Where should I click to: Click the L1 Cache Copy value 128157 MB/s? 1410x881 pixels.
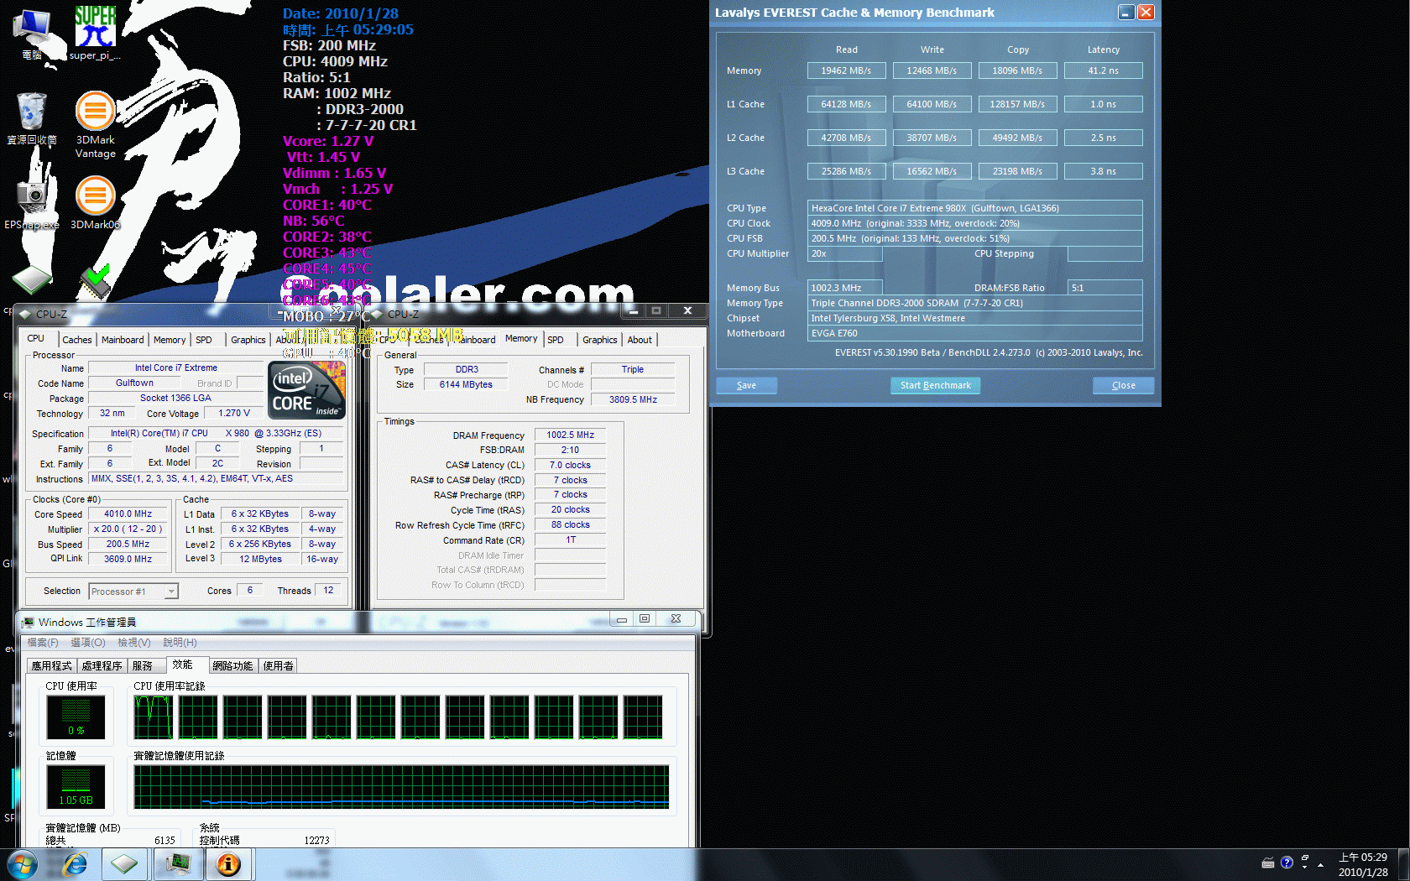[x=1017, y=104]
